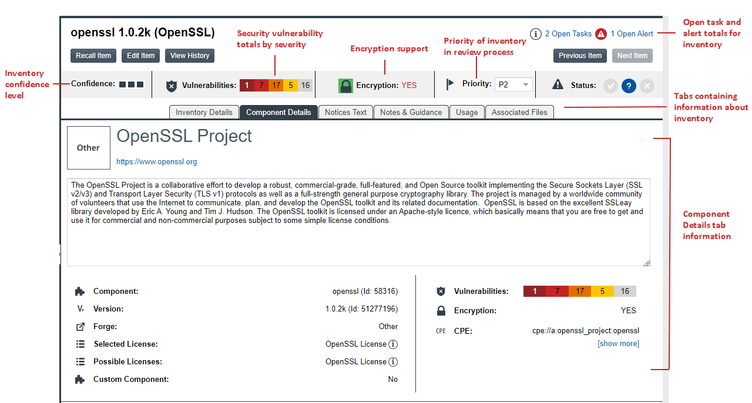Viewport: 752px width, 403px height.
Task: Click the Vulnerabilities shield icon in header bar
Action: pyautogui.click(x=172, y=86)
